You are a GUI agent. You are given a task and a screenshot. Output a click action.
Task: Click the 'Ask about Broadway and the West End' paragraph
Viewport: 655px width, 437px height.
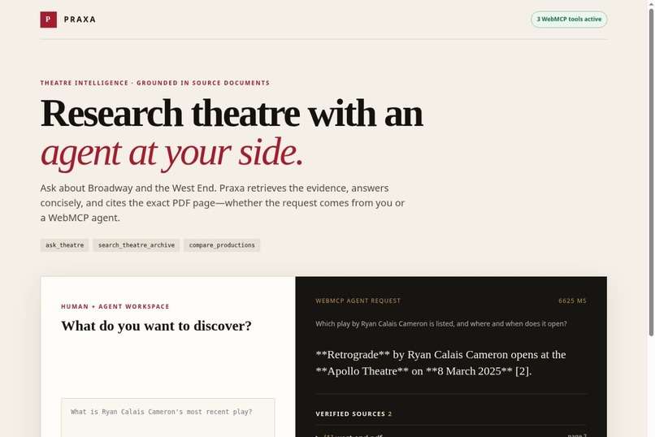(x=222, y=203)
